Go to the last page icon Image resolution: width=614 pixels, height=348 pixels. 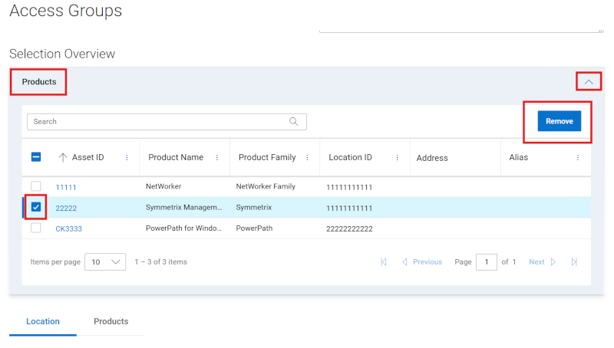coord(574,262)
